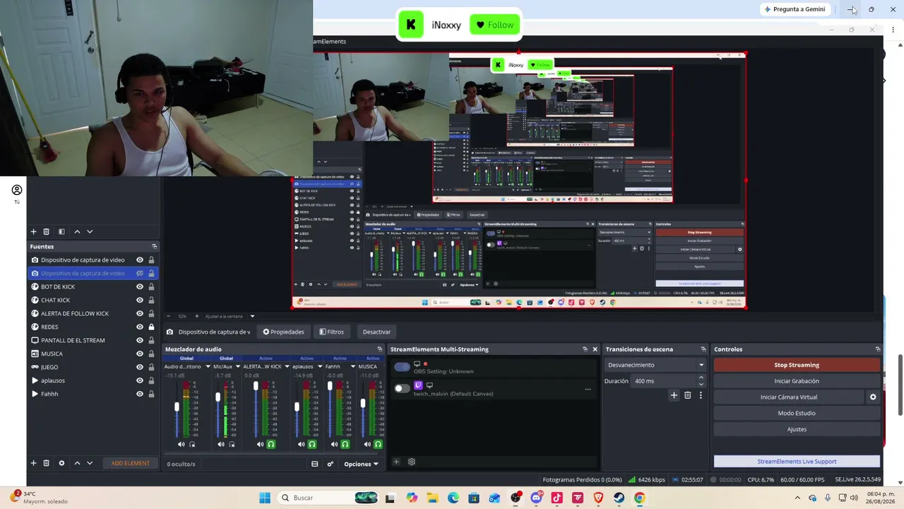Move the selected source down in Fuentes bottom toolbar

(90, 463)
